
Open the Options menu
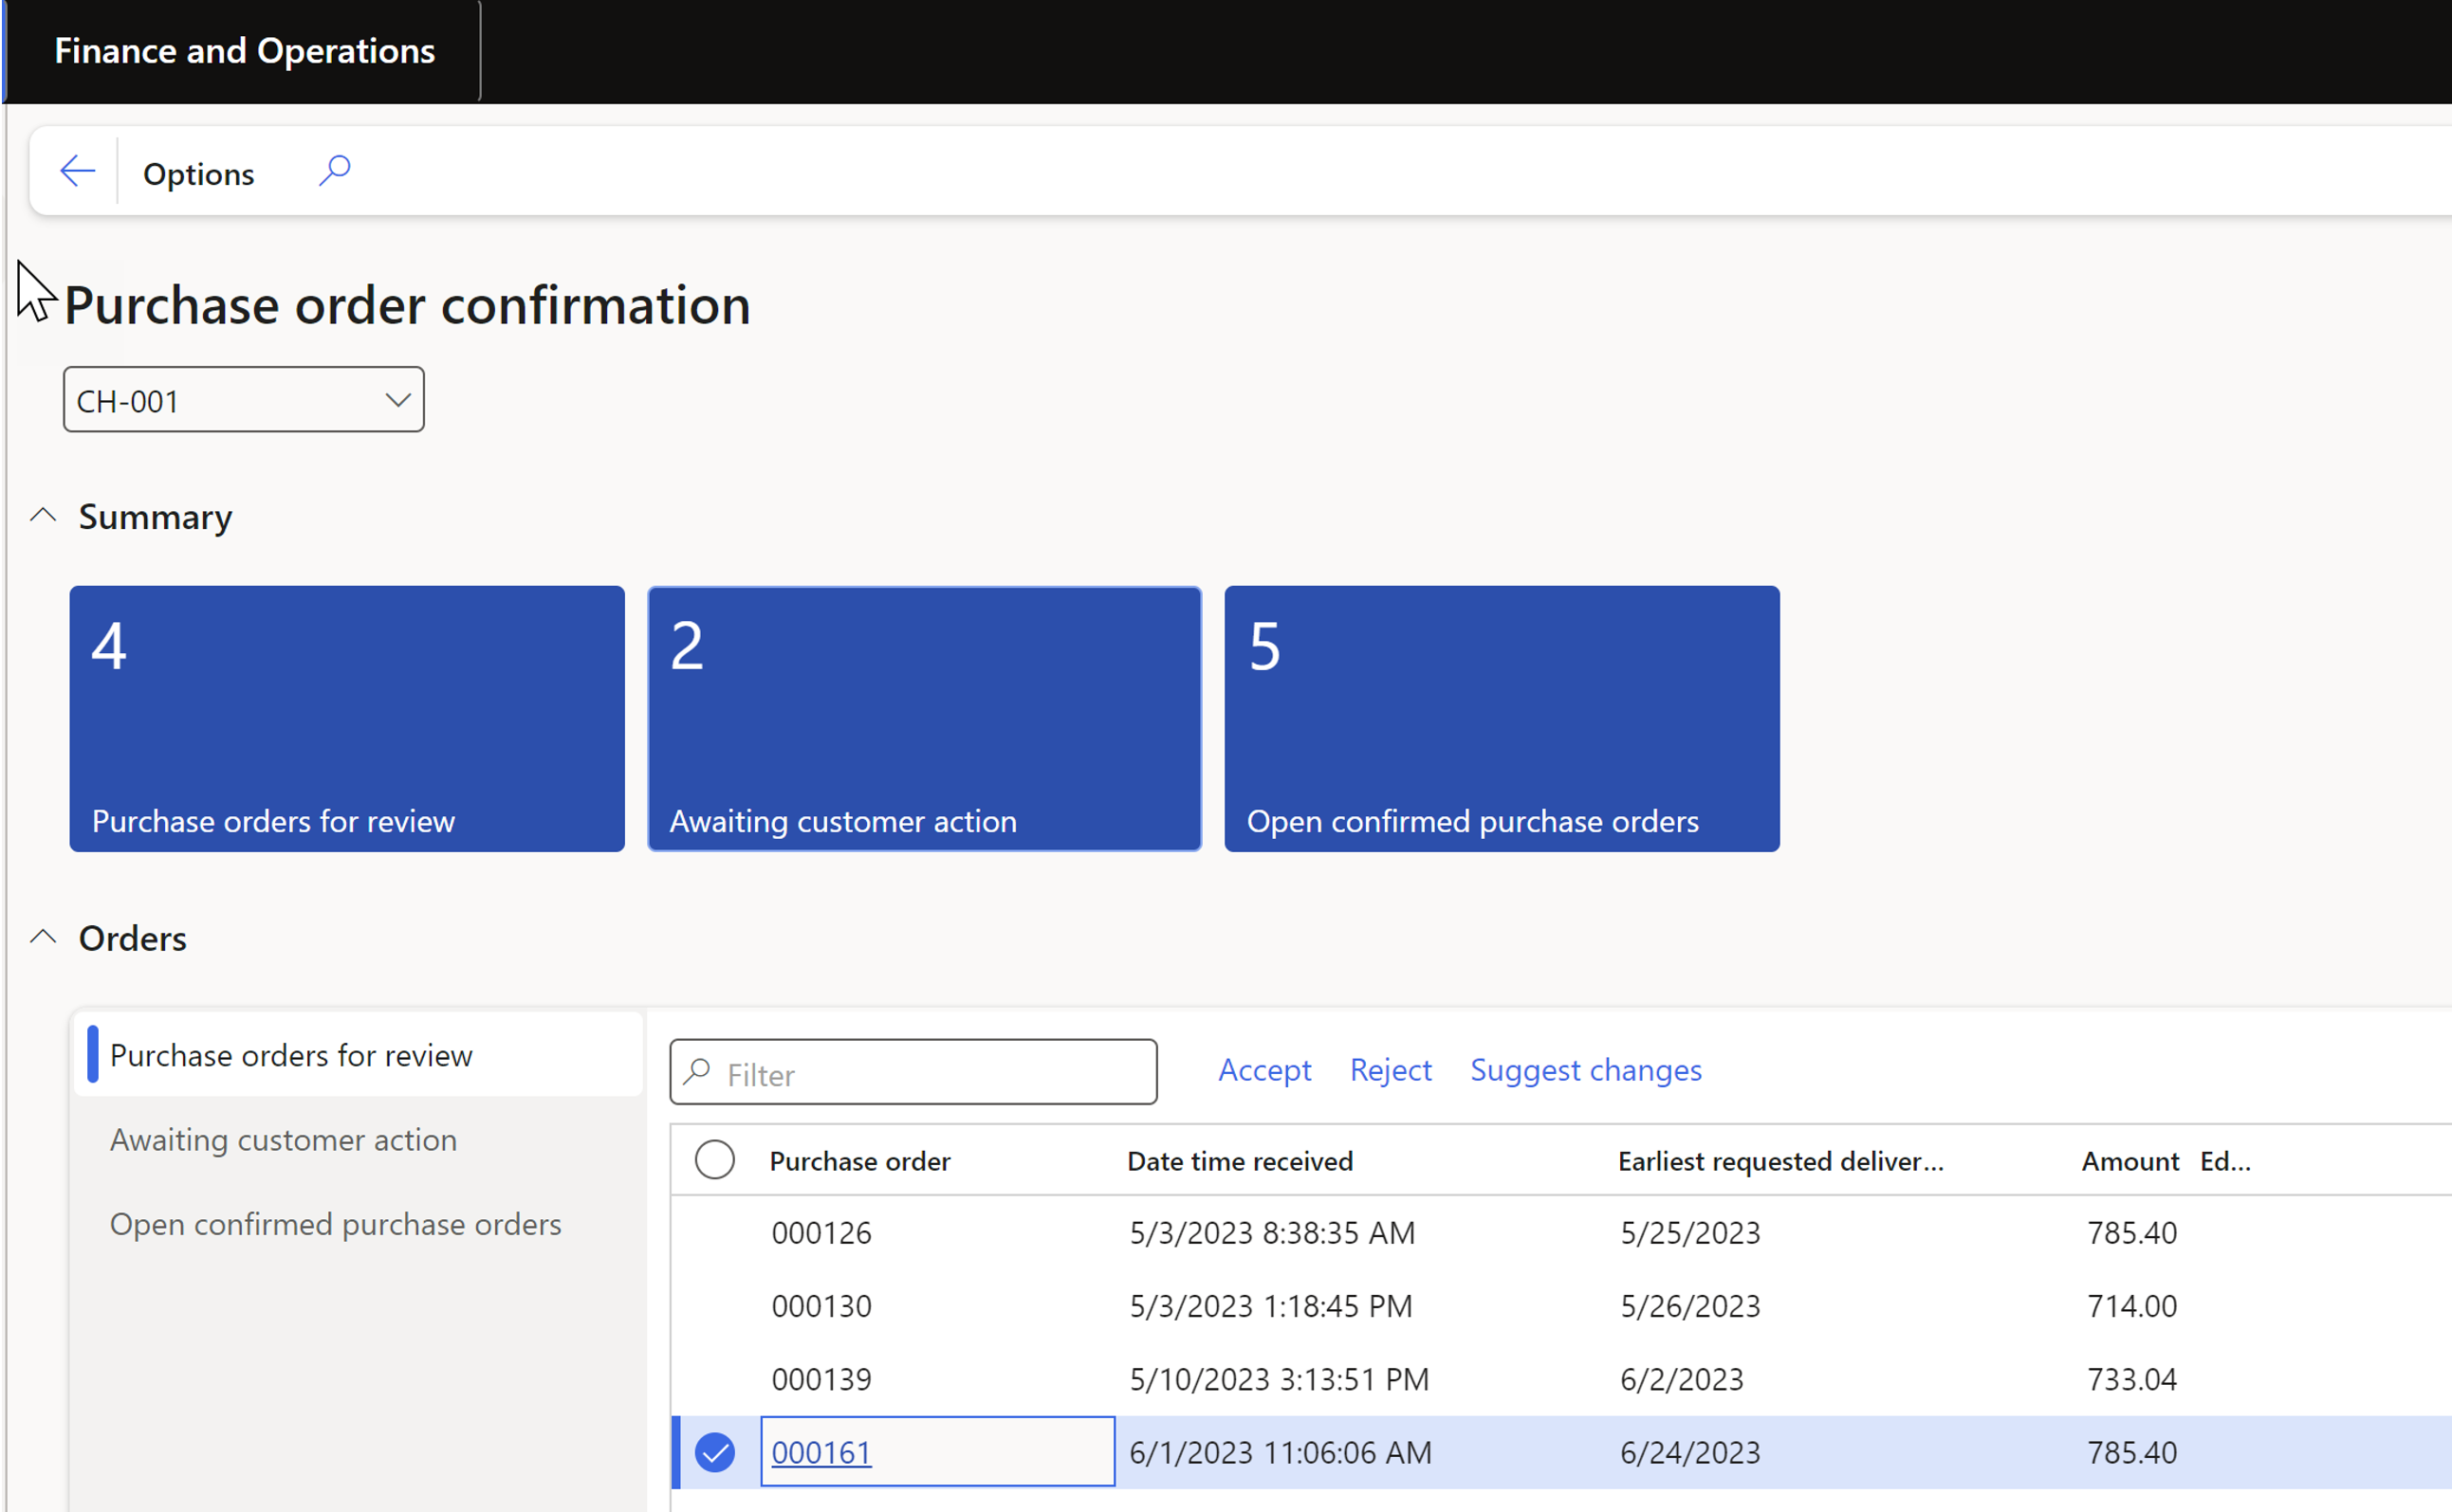click(x=198, y=174)
